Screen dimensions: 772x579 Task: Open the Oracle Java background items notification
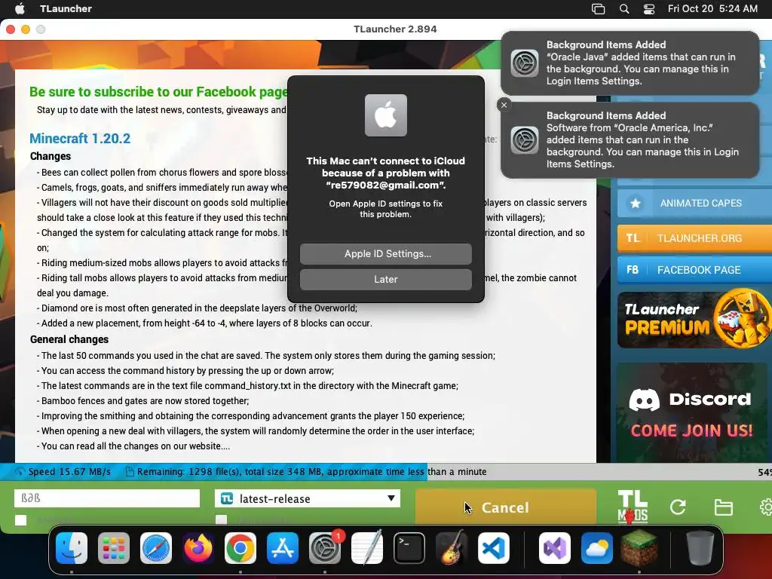[630, 63]
